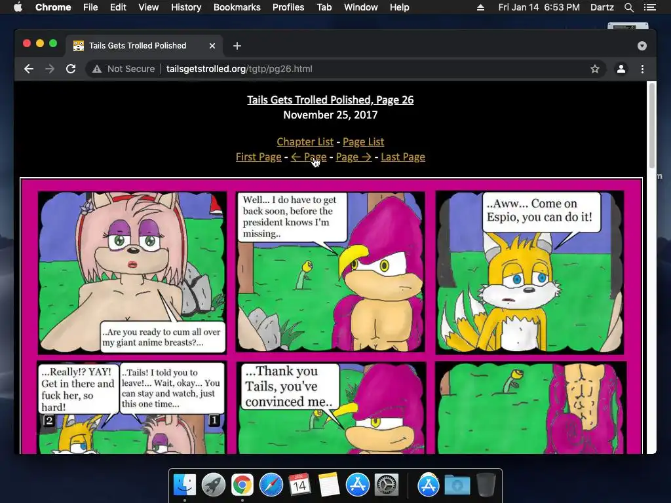671x503 pixels.
Task: Open Safari compass icon in Dock
Action: click(x=271, y=485)
